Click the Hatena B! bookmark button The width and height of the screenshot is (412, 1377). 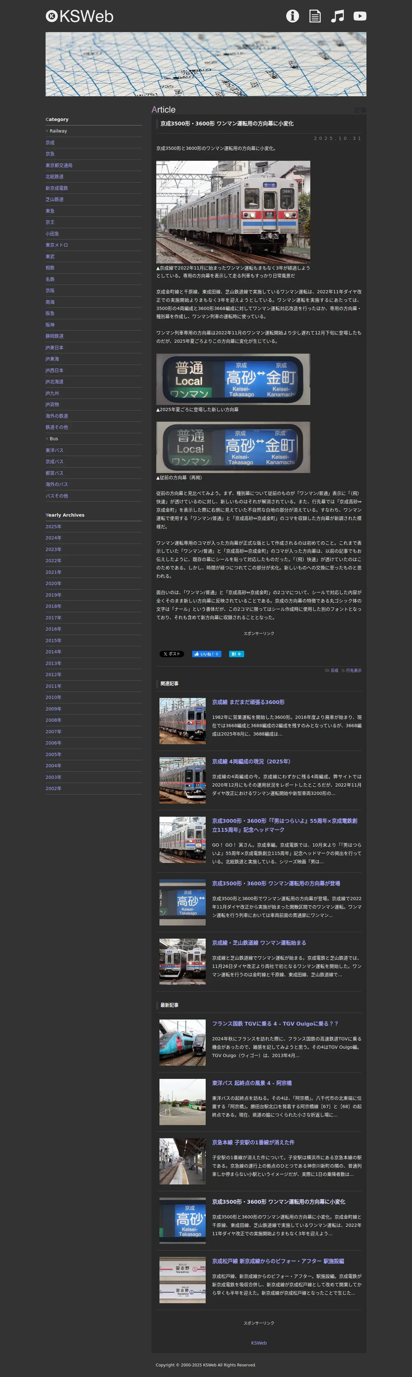click(236, 654)
